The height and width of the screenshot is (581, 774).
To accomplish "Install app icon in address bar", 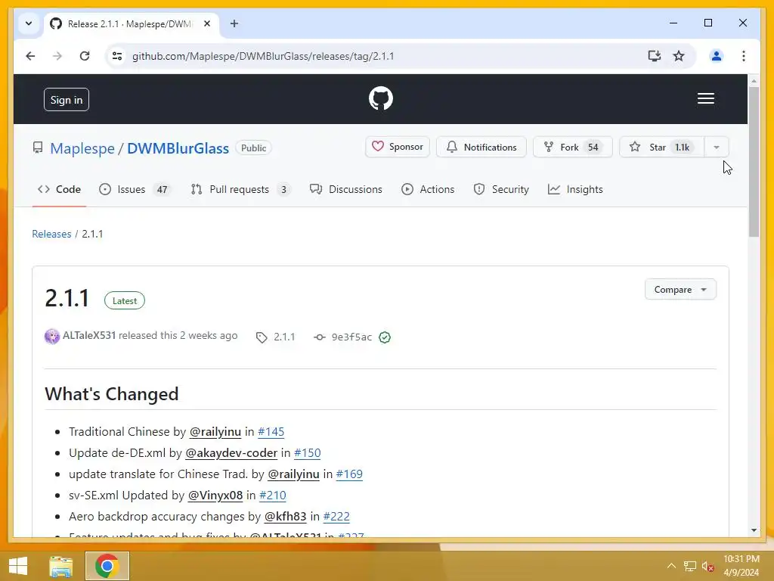I will coord(654,56).
